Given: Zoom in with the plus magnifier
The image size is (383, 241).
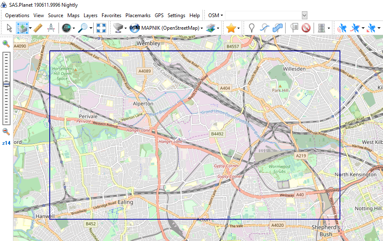Looking at the screenshot, I should point(6,44).
